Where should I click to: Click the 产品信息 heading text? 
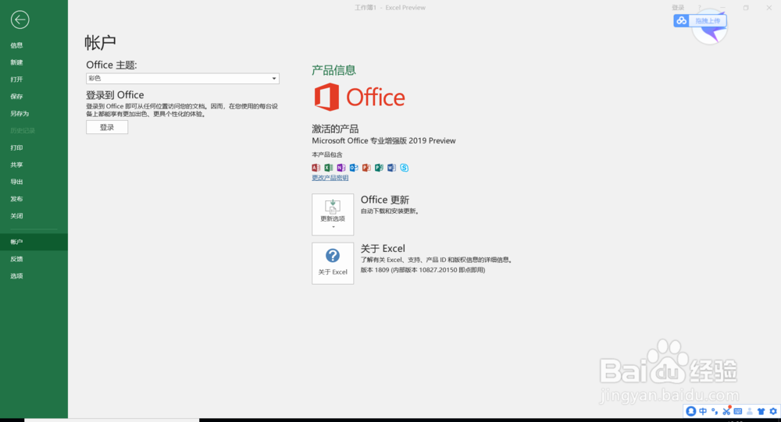pyautogui.click(x=333, y=70)
